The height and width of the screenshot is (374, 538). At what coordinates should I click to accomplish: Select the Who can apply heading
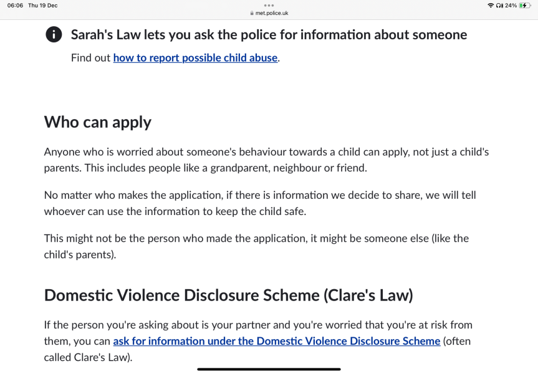click(98, 122)
